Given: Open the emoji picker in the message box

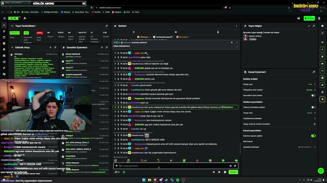Looking at the screenshot, I should coord(235,166).
